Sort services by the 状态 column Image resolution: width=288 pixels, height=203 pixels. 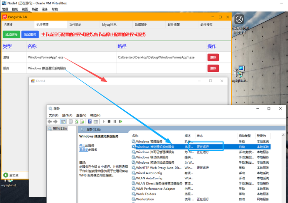click(x=200, y=136)
